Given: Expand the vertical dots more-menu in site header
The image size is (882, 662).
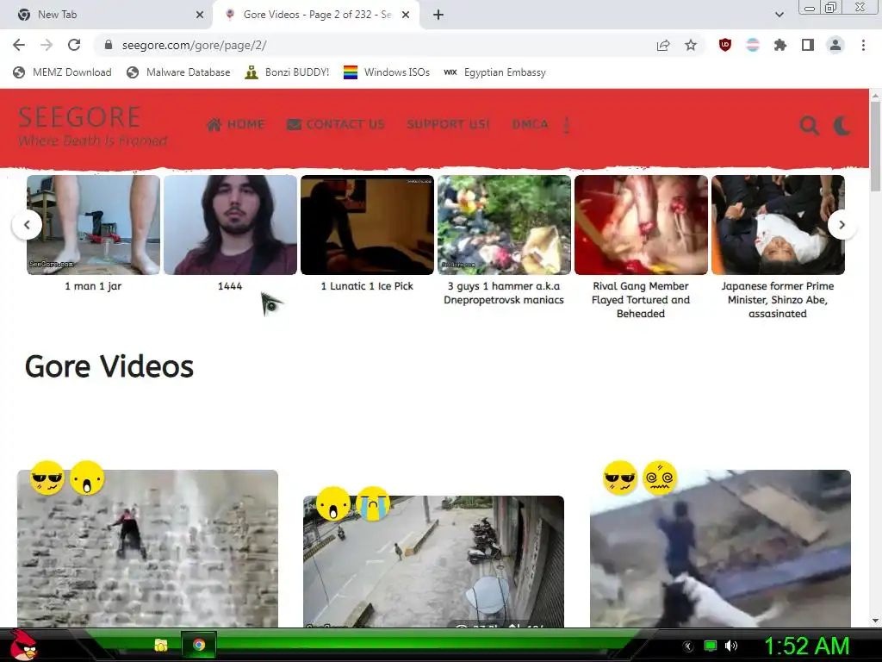Looking at the screenshot, I should [x=567, y=125].
